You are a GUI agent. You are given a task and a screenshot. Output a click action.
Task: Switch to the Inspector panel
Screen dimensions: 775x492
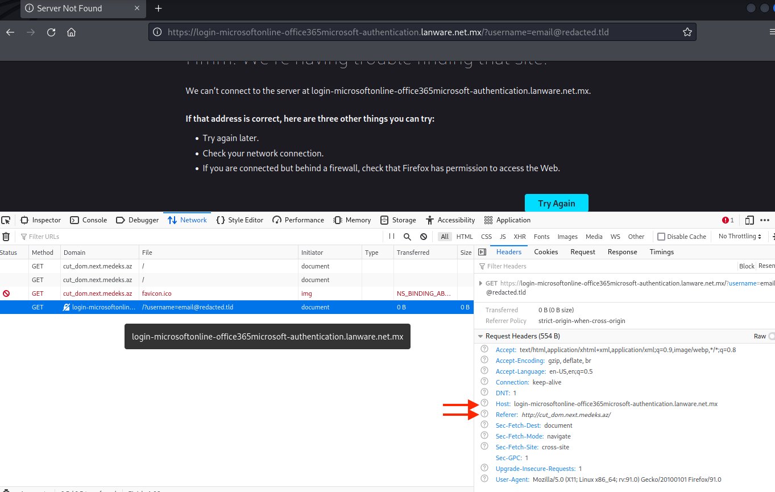41,220
